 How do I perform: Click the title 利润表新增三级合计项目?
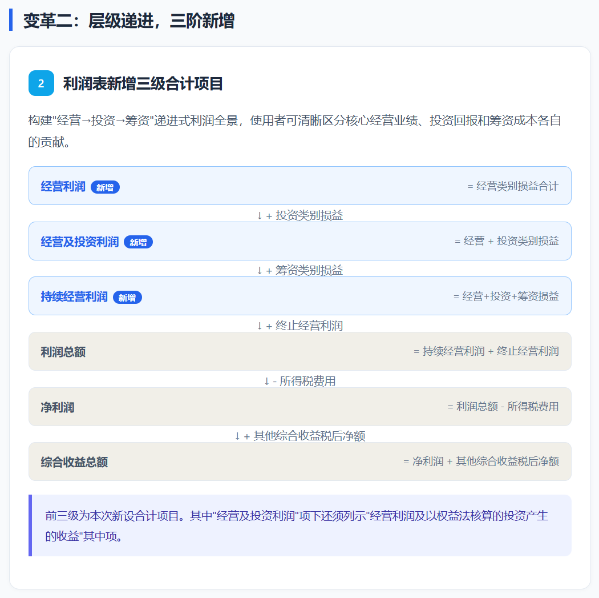point(143,83)
